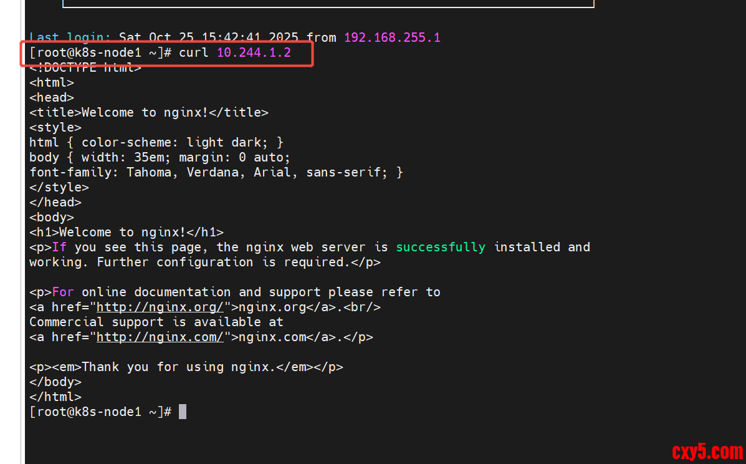Click the magenta "For" word before online documentation

coord(63,292)
